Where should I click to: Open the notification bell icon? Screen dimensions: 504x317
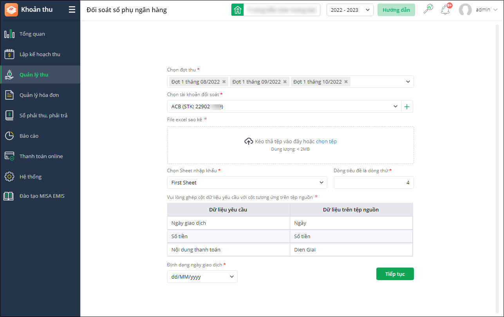(445, 10)
